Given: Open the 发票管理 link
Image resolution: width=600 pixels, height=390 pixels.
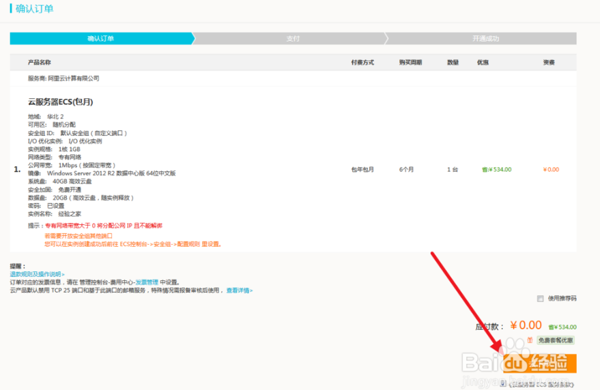Looking at the screenshot, I should click(147, 282).
